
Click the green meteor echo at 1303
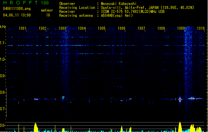click(63, 98)
